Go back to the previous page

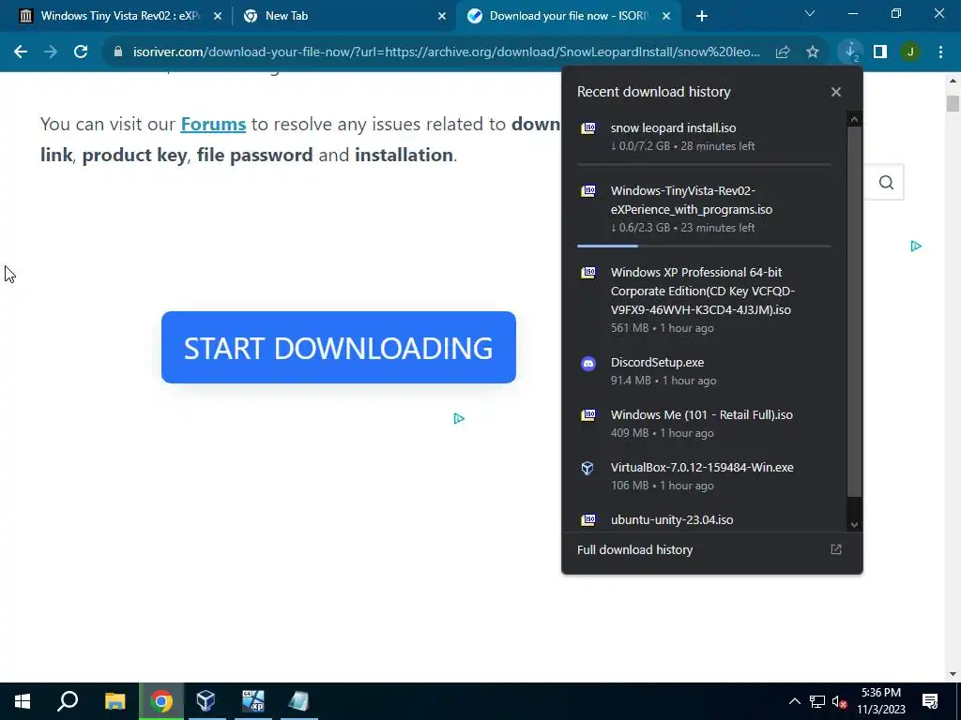click(21, 52)
